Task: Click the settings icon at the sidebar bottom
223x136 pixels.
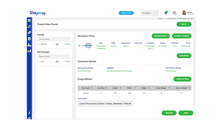Action: [x=29, y=118]
